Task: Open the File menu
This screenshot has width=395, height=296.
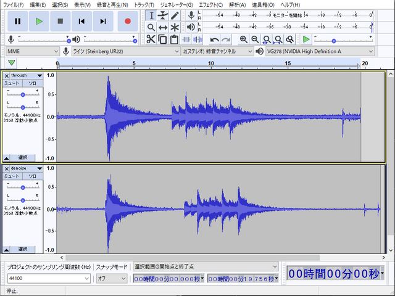Action: coord(13,5)
